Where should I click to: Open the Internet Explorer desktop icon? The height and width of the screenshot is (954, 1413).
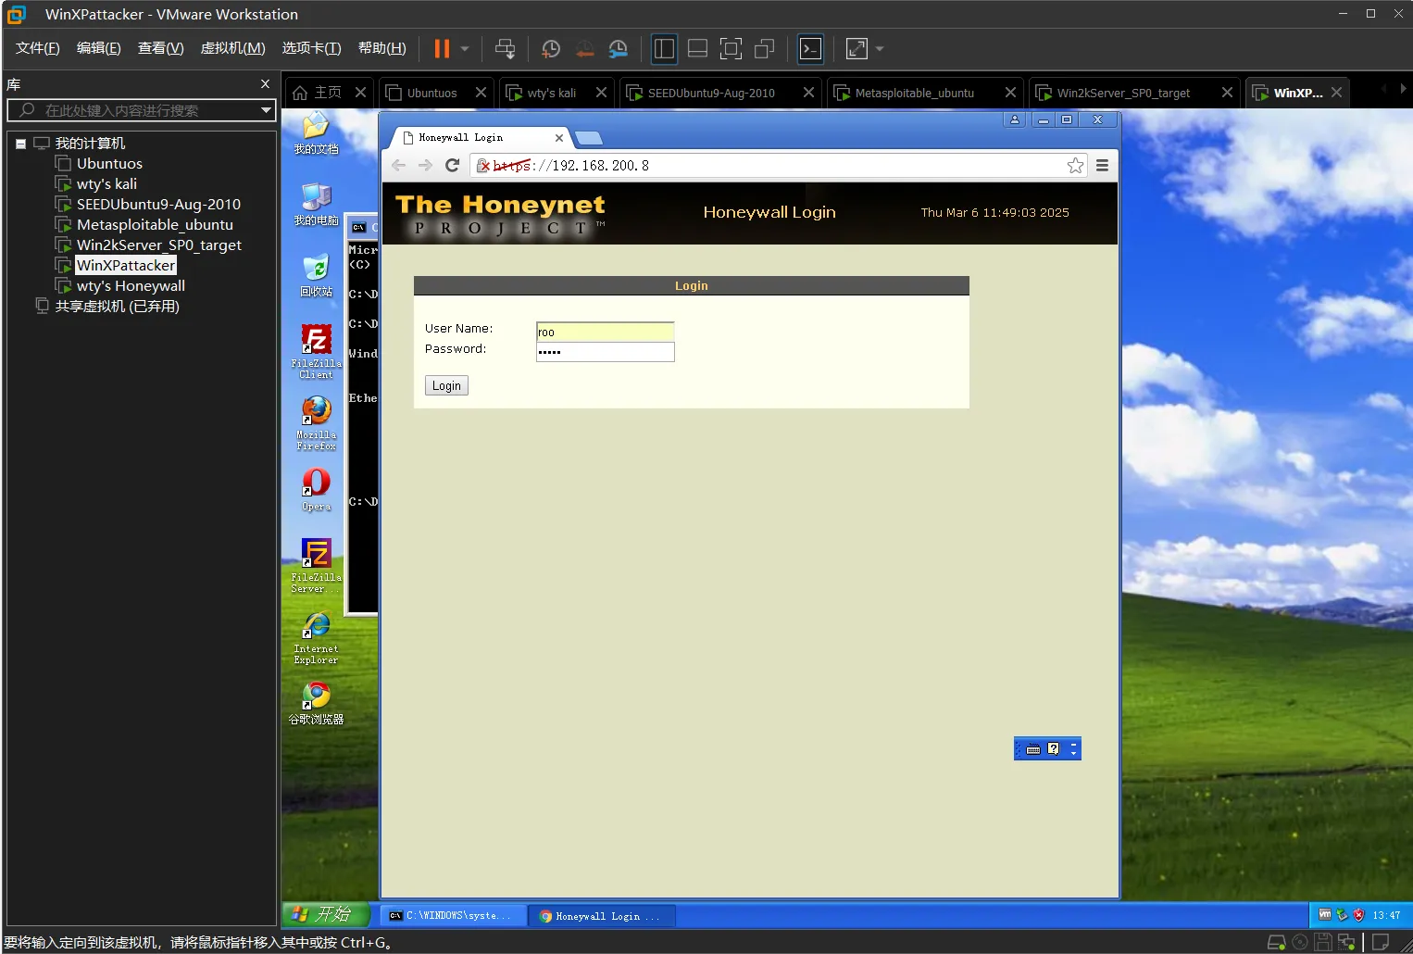click(x=316, y=637)
